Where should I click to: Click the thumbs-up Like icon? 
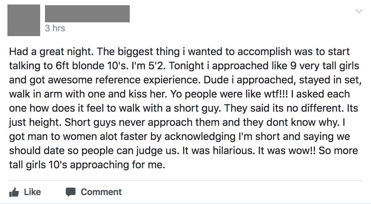tap(14, 192)
